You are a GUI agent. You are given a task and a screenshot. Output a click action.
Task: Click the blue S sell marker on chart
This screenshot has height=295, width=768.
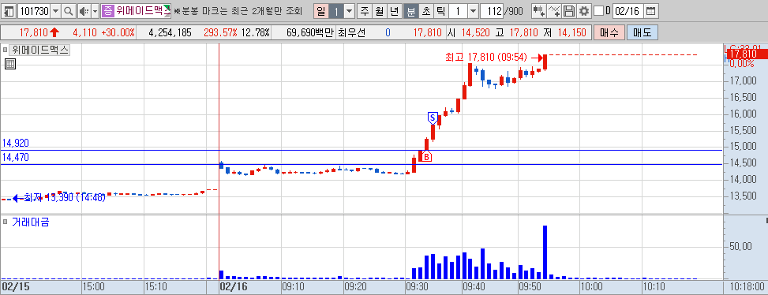(432, 118)
